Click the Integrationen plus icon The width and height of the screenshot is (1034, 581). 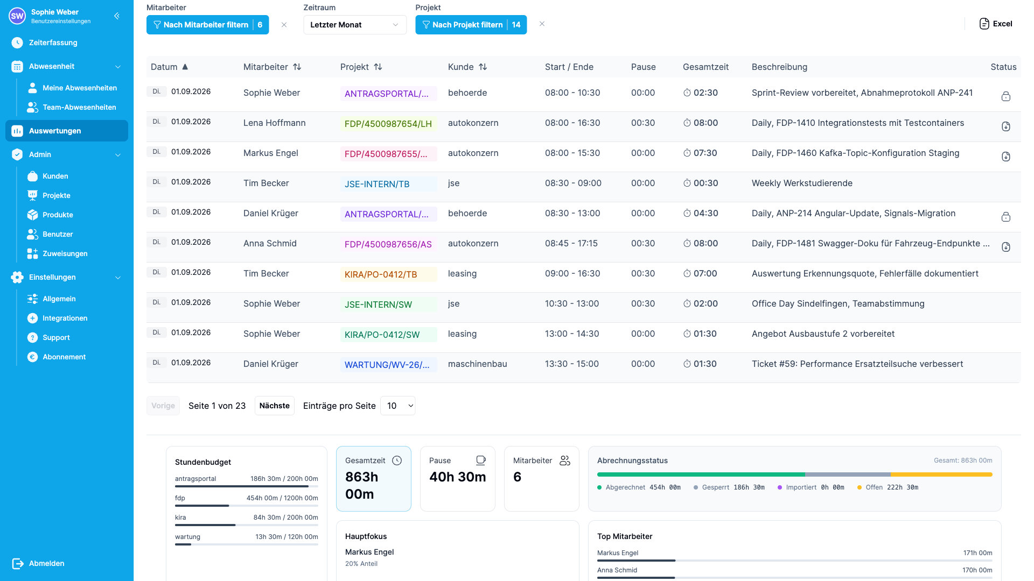pyautogui.click(x=32, y=318)
